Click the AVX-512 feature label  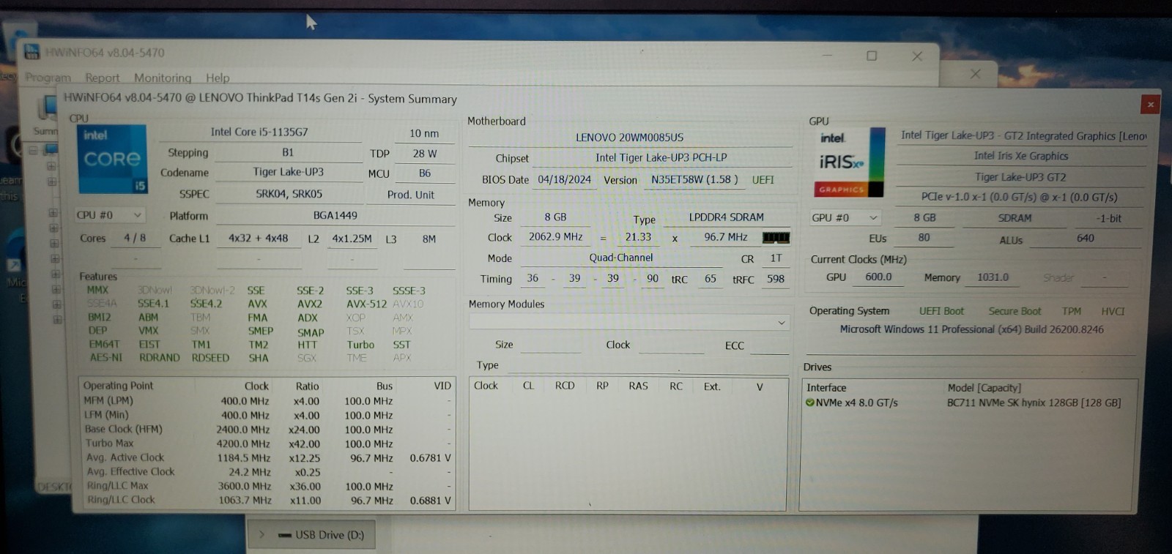tap(366, 304)
